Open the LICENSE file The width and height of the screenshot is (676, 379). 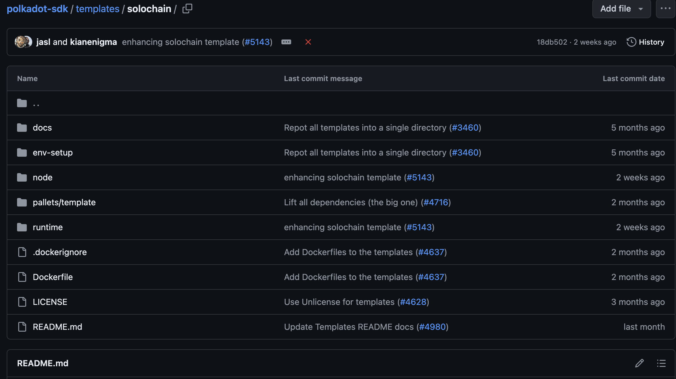[50, 302]
